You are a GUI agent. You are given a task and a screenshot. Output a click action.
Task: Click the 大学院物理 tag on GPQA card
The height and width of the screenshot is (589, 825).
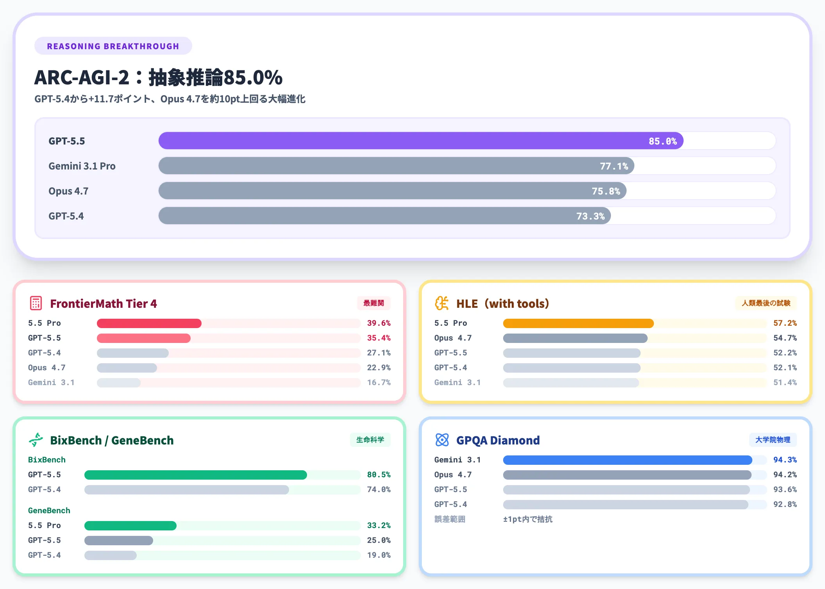coord(772,440)
